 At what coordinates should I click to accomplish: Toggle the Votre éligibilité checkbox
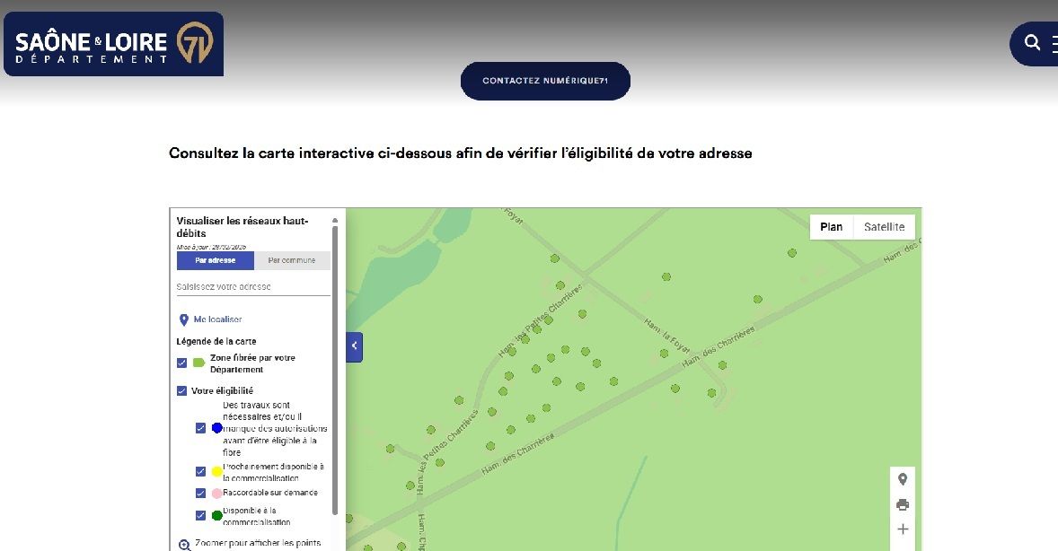(x=182, y=391)
